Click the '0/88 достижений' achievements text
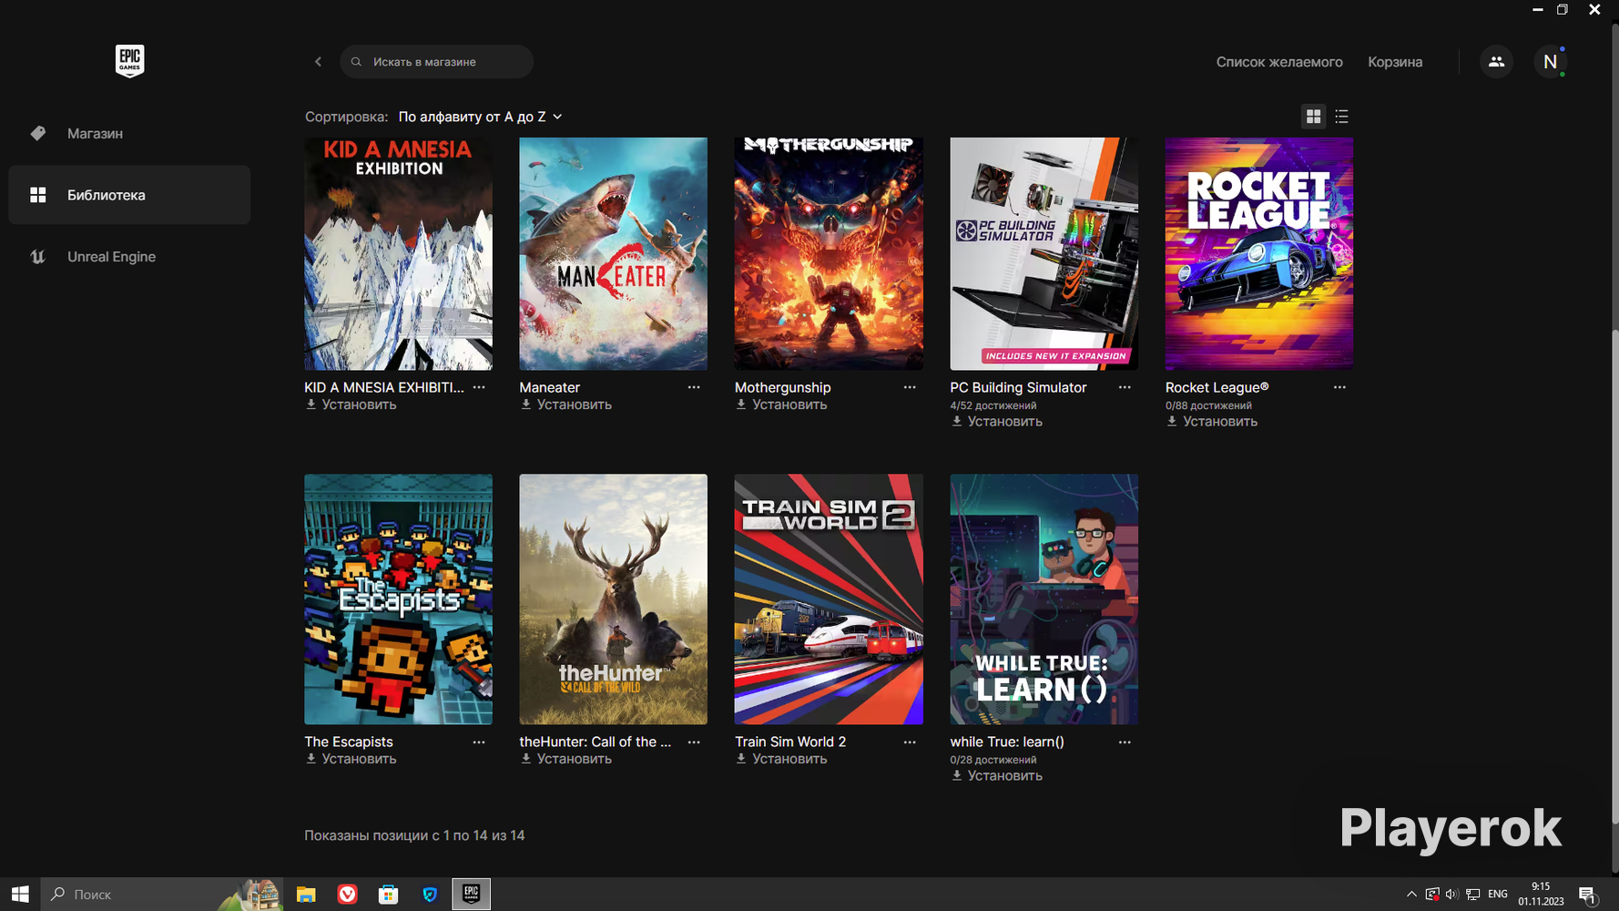Viewport: 1619px width, 911px height. [1208, 405]
